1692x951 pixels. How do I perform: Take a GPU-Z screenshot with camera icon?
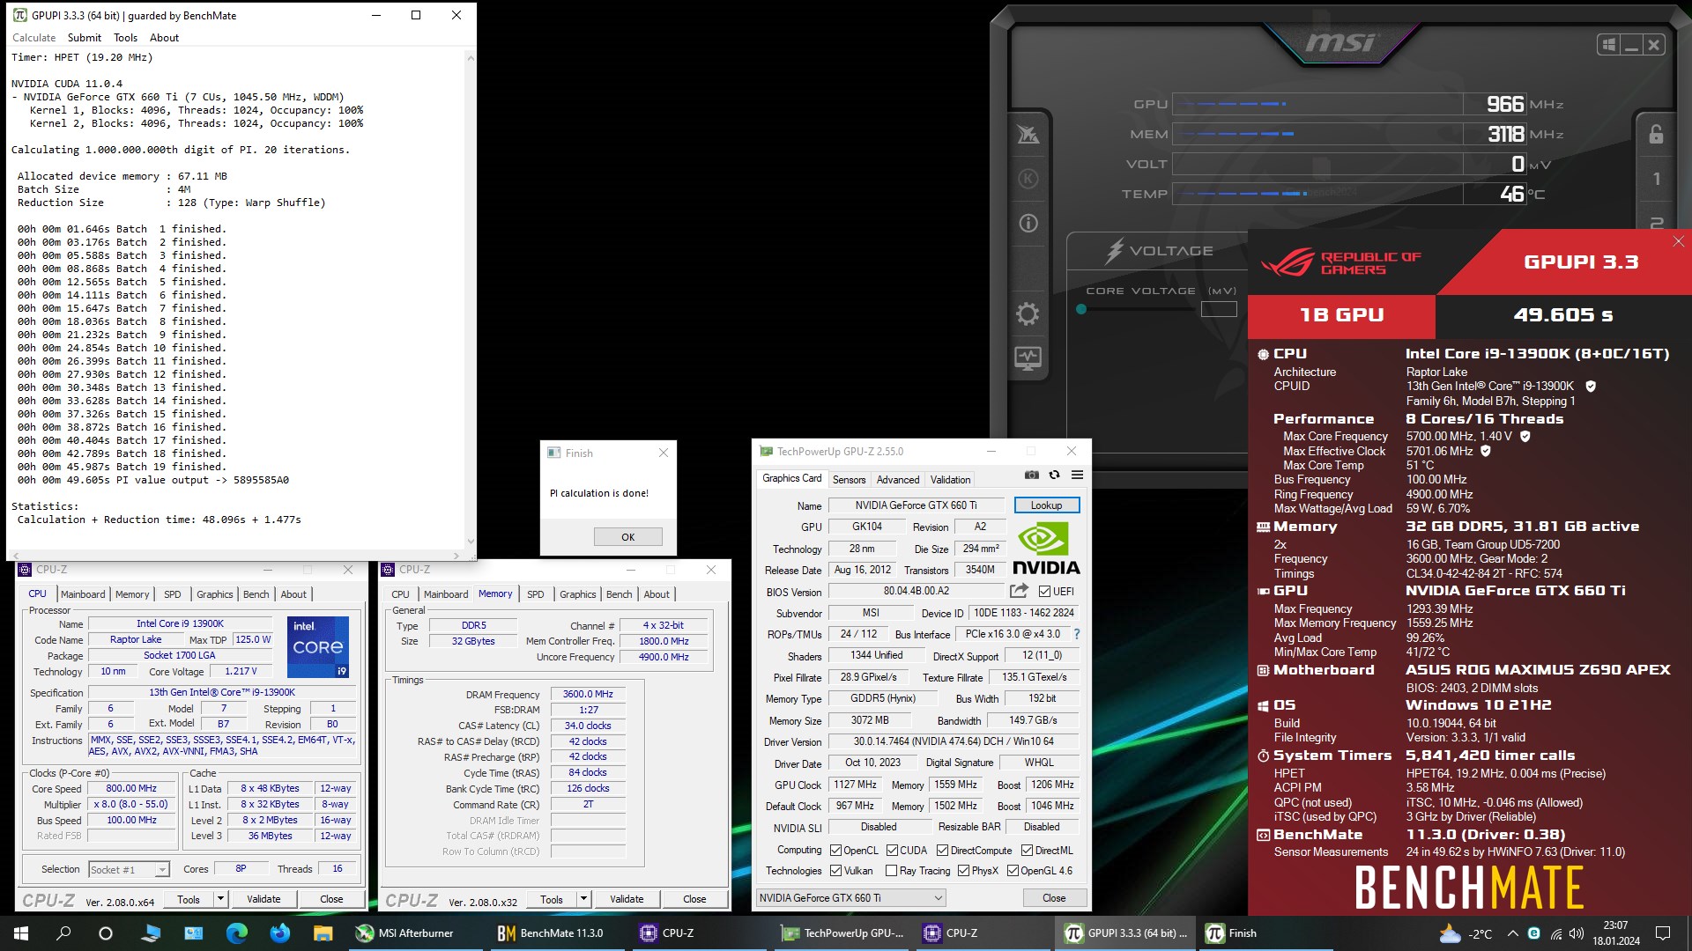pos(1032,475)
